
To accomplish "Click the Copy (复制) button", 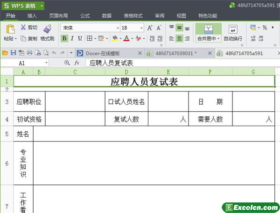I will pyautogui.click(x=29, y=38).
